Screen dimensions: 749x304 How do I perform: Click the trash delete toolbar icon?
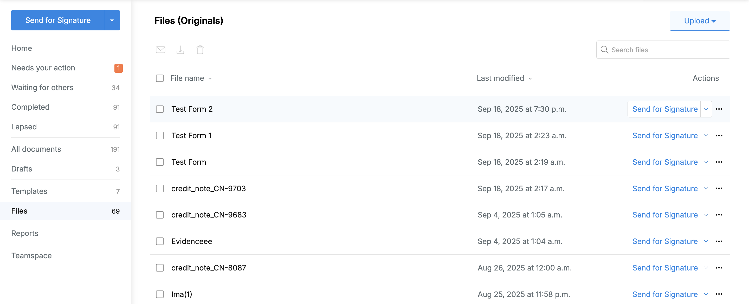pos(200,50)
